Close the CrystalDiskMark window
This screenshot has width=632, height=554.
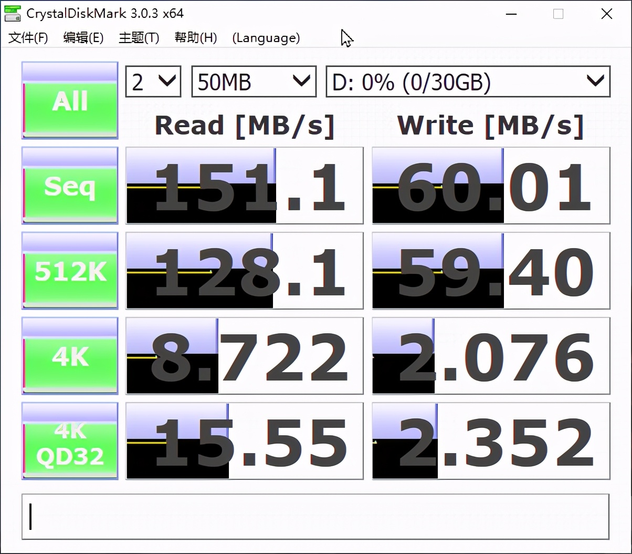(x=607, y=14)
